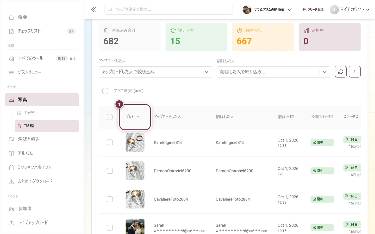The width and height of the screenshot is (375, 234).
Task: Click the ギャラリーを見る link
Action: [313, 10]
